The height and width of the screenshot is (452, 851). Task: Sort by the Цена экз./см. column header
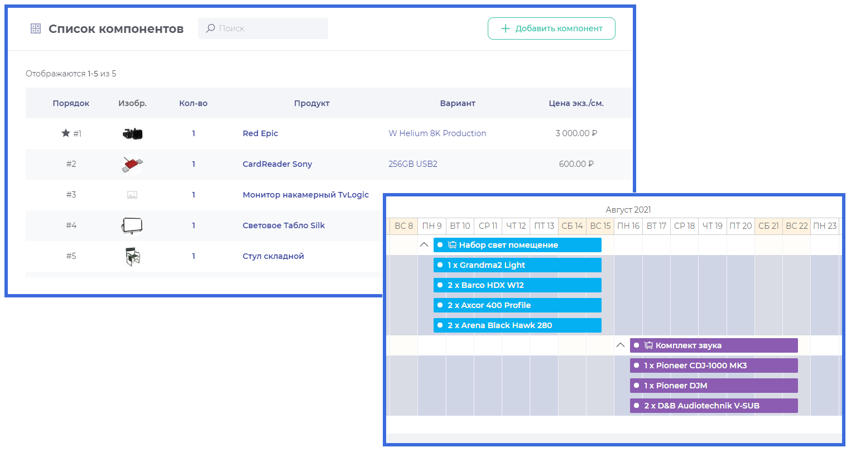(576, 103)
